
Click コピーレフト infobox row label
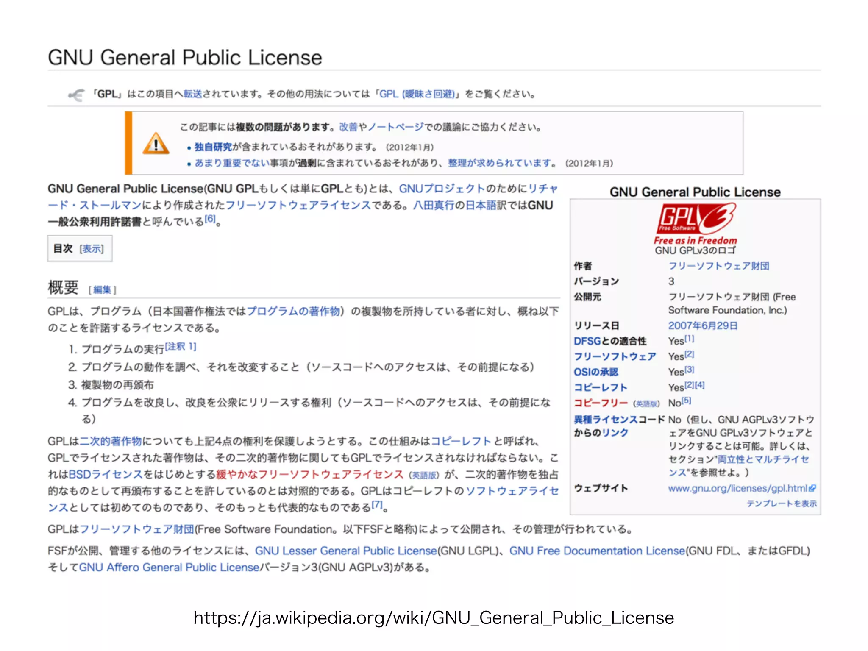coord(600,387)
